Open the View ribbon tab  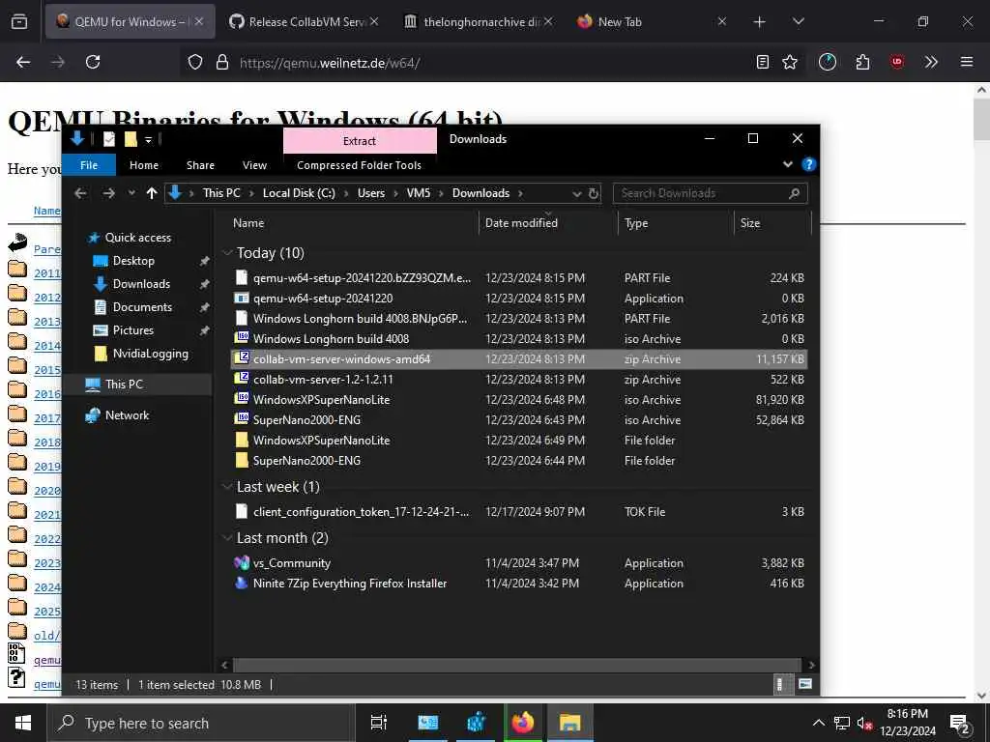tap(254, 165)
